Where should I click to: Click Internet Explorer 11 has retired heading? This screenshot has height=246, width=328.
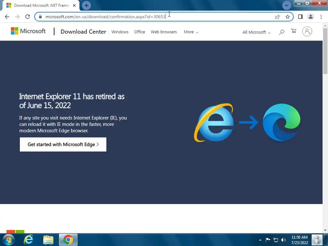72,101
